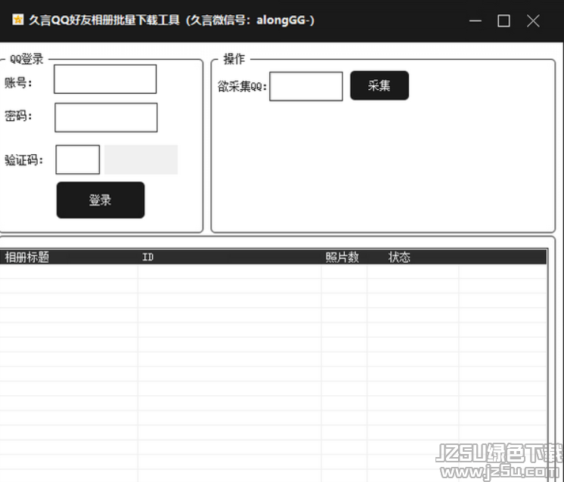Viewport: 564px width, 482px height.
Task: Click the 采集 collect button
Action: point(380,85)
